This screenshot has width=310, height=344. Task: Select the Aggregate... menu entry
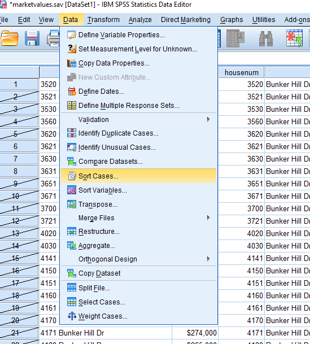138,246
